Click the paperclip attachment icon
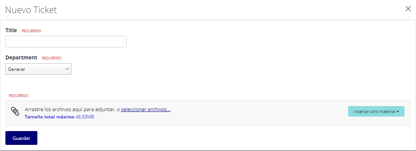This screenshot has width=416, height=151. 15,111
